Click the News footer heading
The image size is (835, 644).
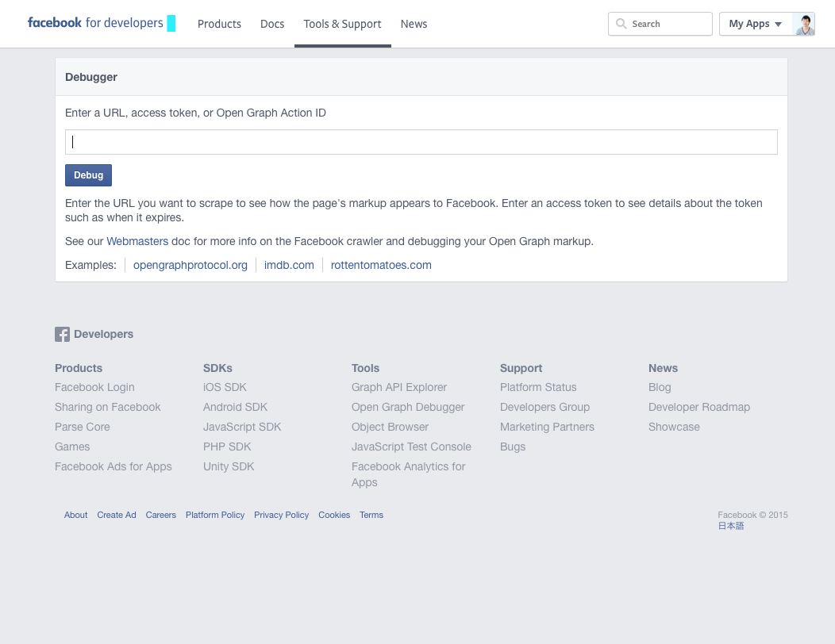663,368
